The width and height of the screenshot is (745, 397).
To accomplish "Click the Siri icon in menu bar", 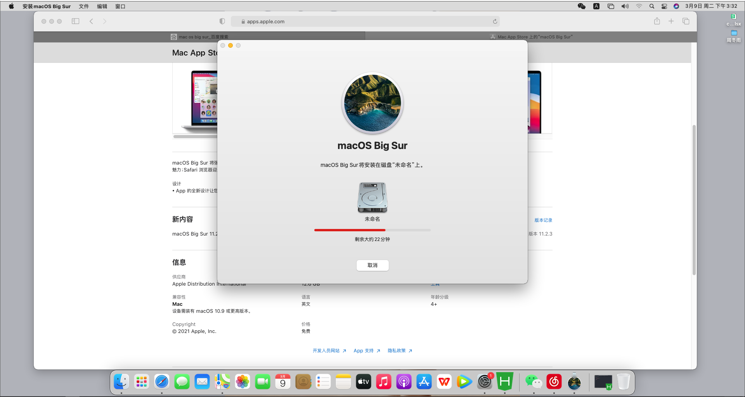I will point(676,6).
